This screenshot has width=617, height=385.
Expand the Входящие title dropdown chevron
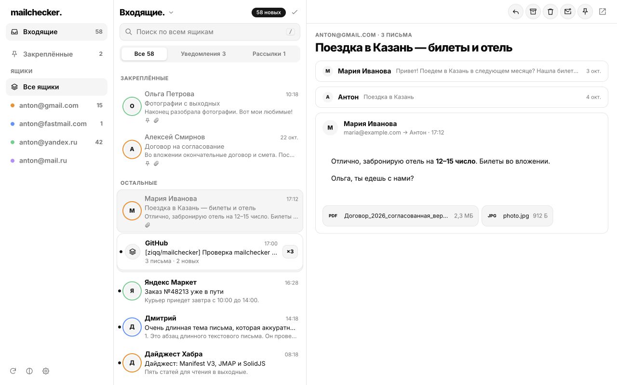coord(171,13)
